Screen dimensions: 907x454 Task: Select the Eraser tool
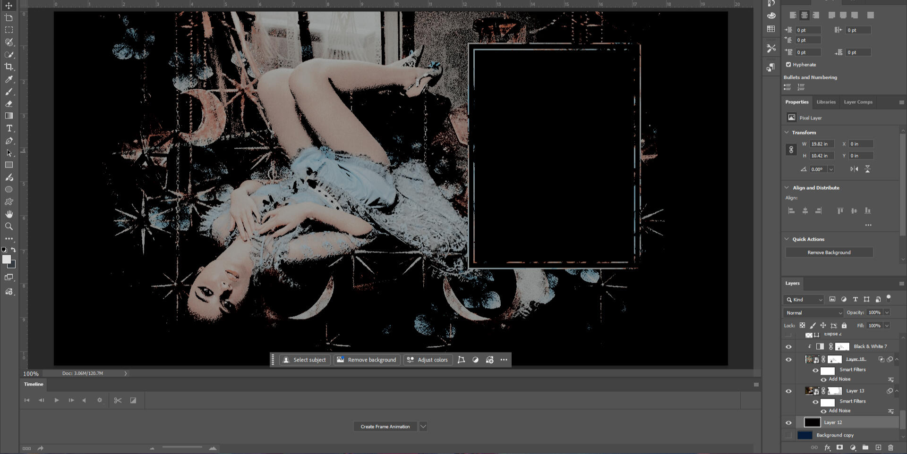pyautogui.click(x=9, y=104)
